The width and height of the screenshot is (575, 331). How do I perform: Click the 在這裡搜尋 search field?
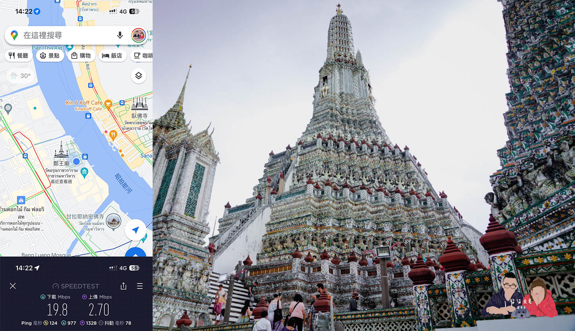(63, 35)
